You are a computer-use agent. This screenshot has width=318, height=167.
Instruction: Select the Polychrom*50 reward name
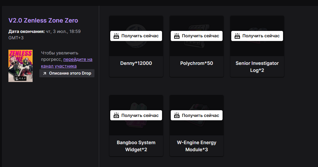pos(197,63)
